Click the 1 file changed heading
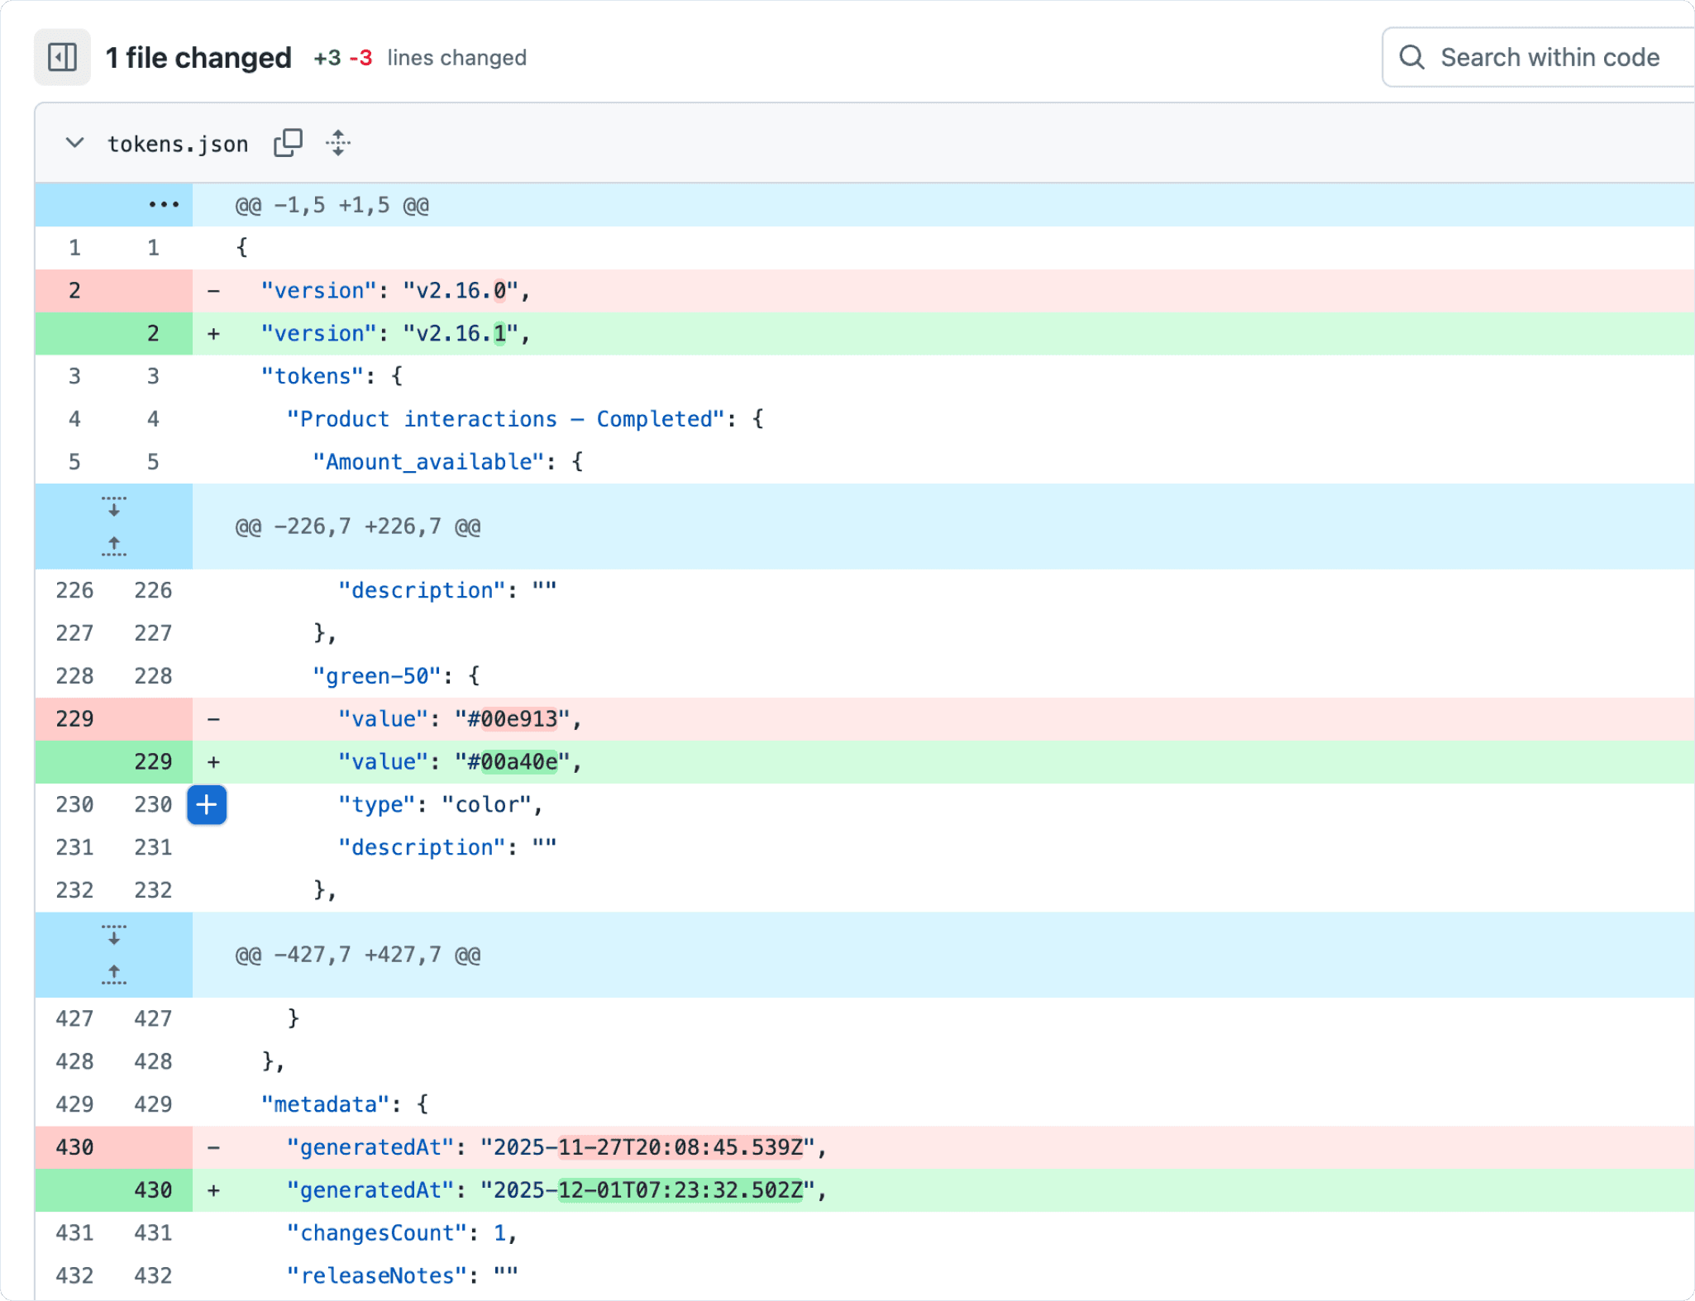Viewport: 1695px width, 1301px height. point(198,58)
